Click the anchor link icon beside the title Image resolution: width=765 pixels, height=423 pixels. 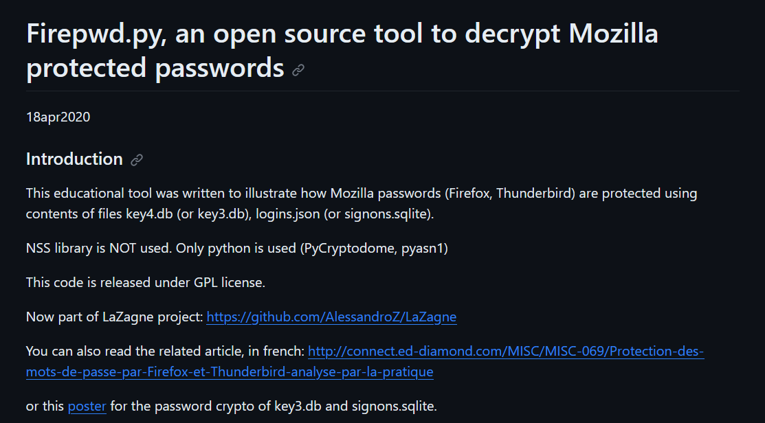coord(298,70)
